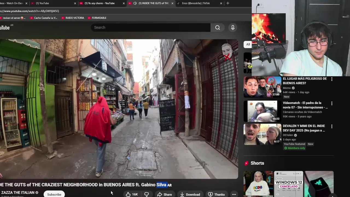Open the more actions ellipsis under video
This screenshot has width=350, height=197.
(x=234, y=194)
